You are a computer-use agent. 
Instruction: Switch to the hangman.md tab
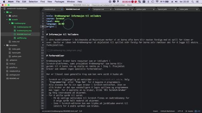click(x=98, y=9)
